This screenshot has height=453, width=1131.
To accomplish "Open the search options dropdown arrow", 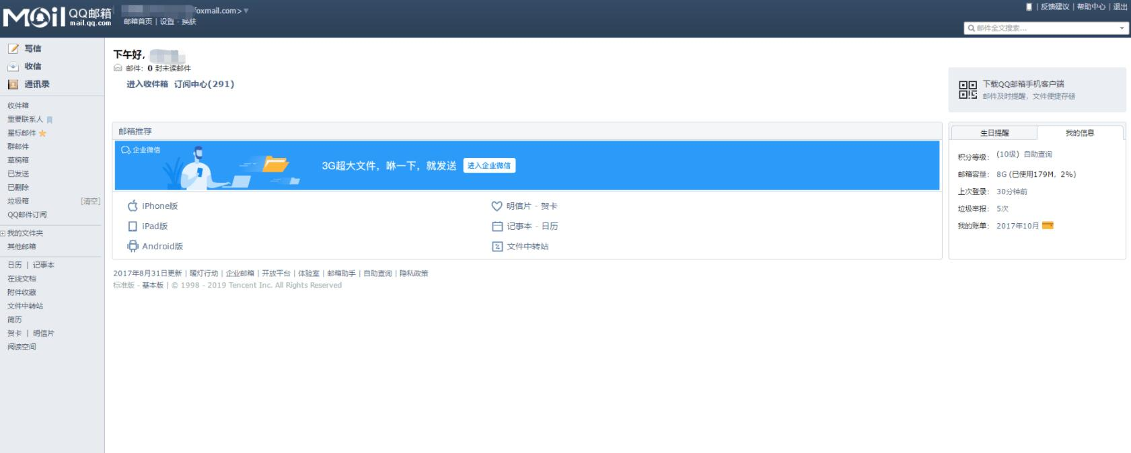I will 1122,28.
